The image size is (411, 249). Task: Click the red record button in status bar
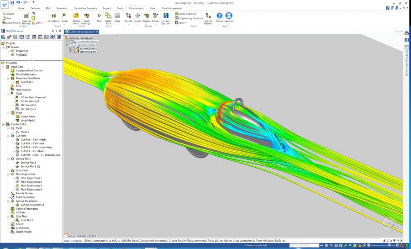pos(402,245)
